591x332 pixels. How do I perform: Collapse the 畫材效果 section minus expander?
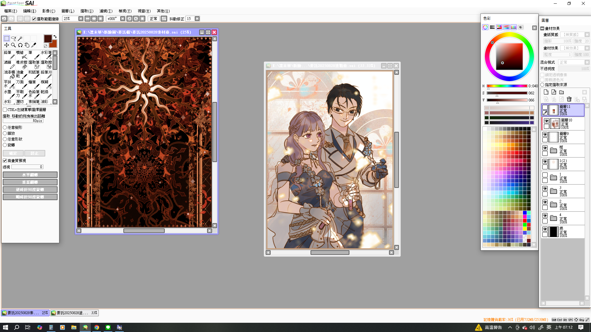coord(542,28)
